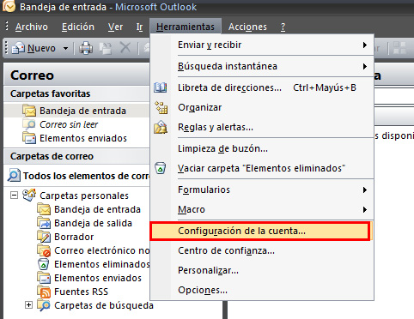414x319 pixels.
Task: Click the Bandeja de salida folder icon
Action: [44, 223]
